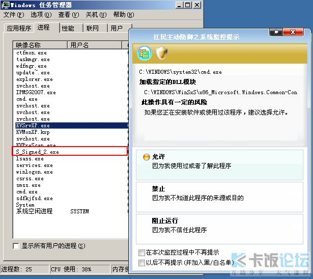Enable 显示所有用户的进程 checkbox
313x279 pixels.
coord(16,246)
